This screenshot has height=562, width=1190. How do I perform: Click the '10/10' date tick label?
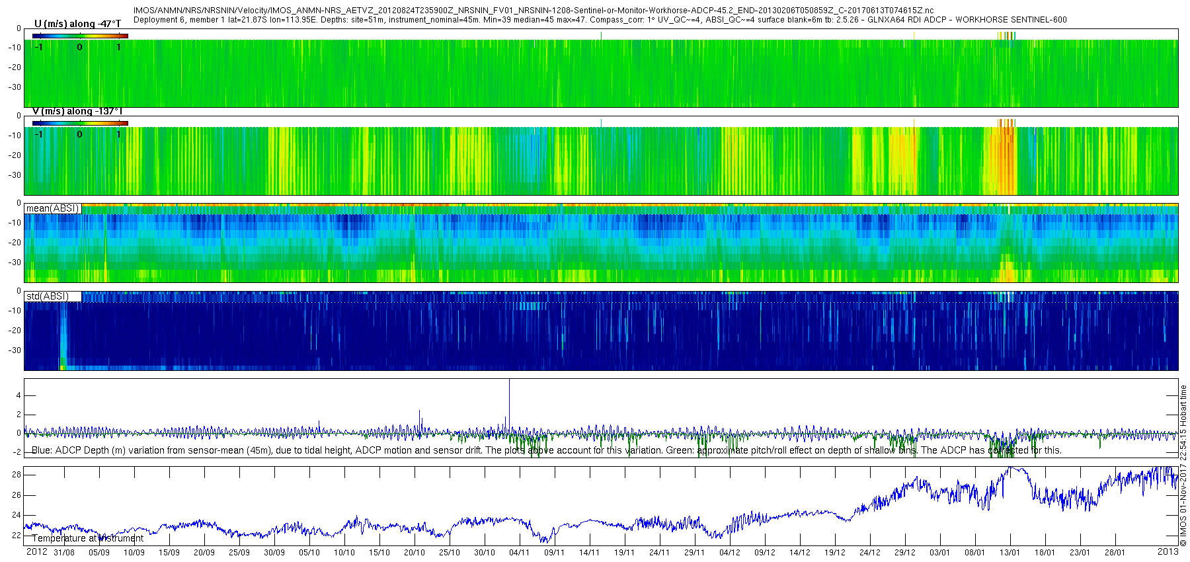tap(344, 552)
